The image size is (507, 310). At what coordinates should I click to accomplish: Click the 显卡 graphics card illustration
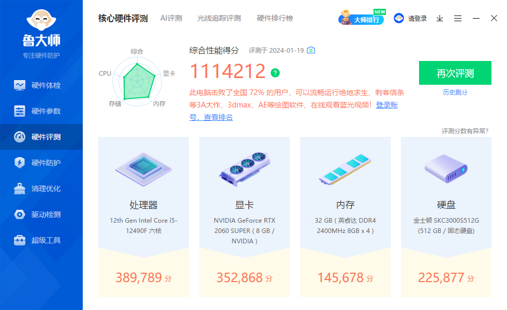244,169
